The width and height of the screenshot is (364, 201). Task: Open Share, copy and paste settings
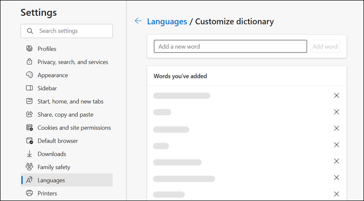66,115
